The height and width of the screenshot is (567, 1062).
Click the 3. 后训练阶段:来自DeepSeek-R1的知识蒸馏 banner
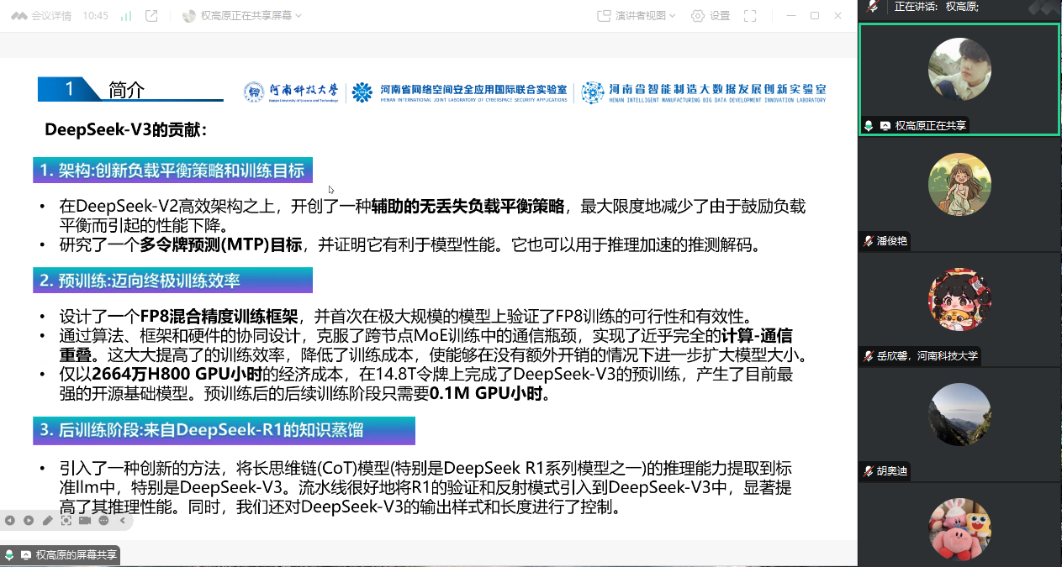point(225,431)
